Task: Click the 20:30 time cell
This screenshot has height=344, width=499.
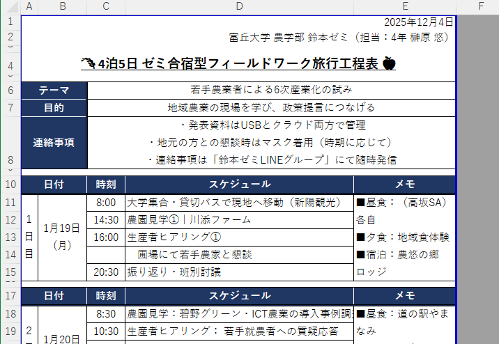Action: point(106,272)
